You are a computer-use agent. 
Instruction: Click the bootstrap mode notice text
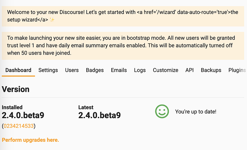click(121, 46)
